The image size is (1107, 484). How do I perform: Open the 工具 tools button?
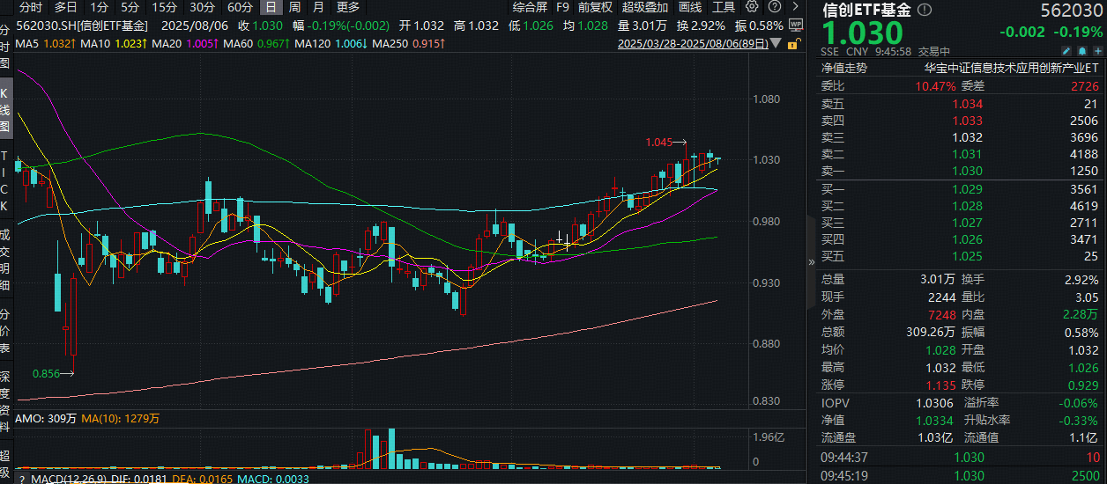(723, 7)
